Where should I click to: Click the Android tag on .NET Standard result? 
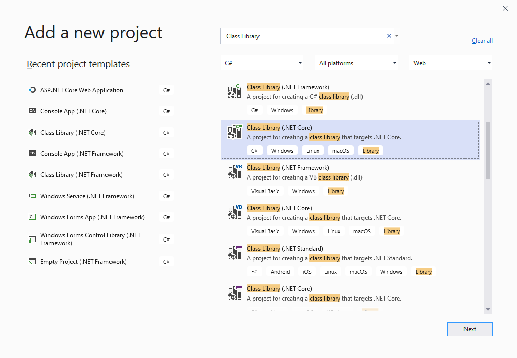(280, 272)
